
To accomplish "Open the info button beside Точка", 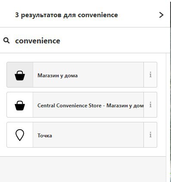I will tap(150, 135).
